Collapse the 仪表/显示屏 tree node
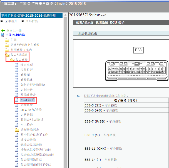Viewport: 169px width, 168px height. click(2, 55)
